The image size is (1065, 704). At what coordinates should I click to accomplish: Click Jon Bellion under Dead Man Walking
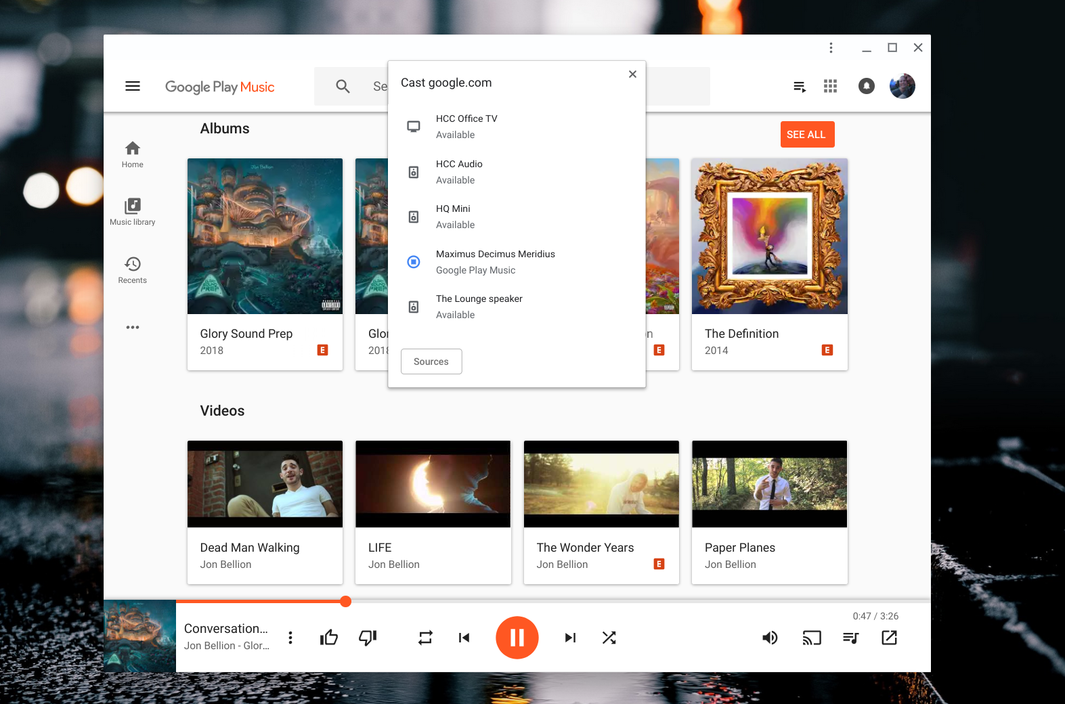[x=225, y=565]
